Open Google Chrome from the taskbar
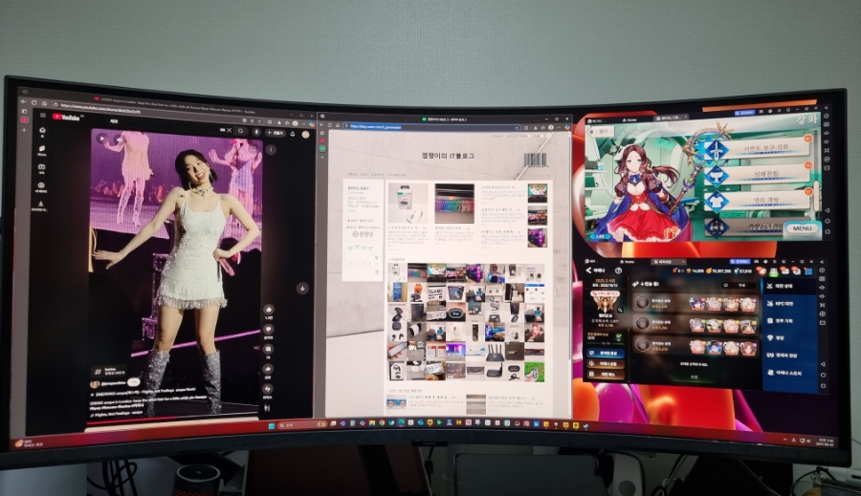 click(381, 423)
